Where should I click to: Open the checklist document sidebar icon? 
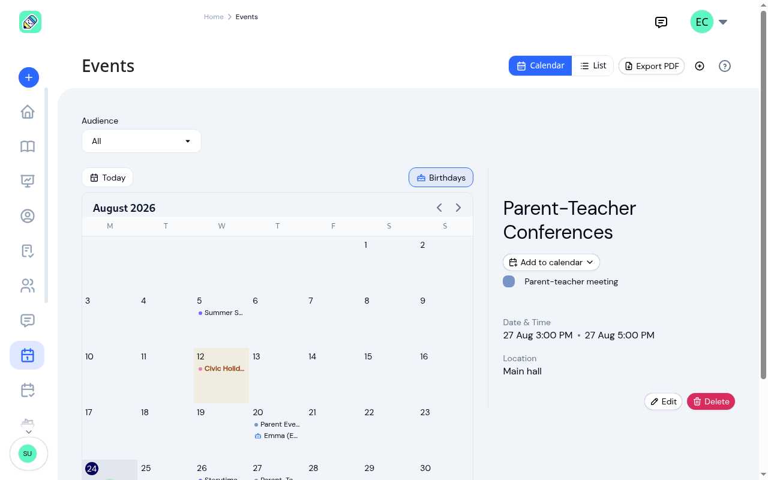(x=28, y=251)
